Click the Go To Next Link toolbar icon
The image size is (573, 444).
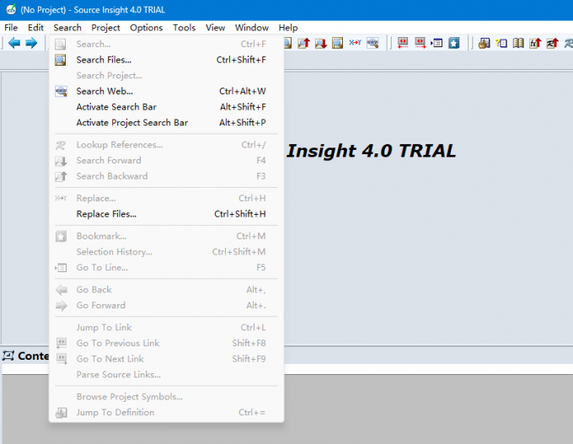tap(420, 43)
